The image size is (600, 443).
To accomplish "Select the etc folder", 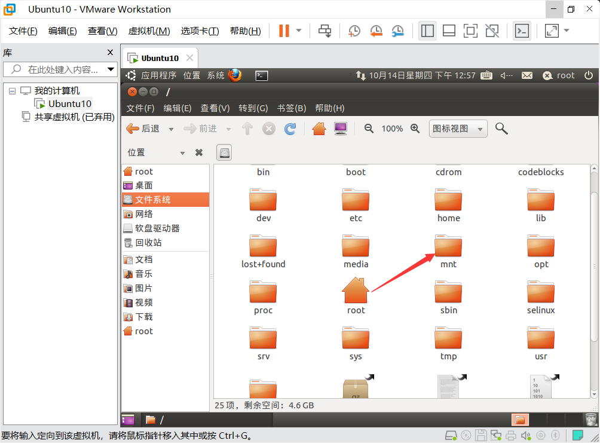I will pos(356,206).
